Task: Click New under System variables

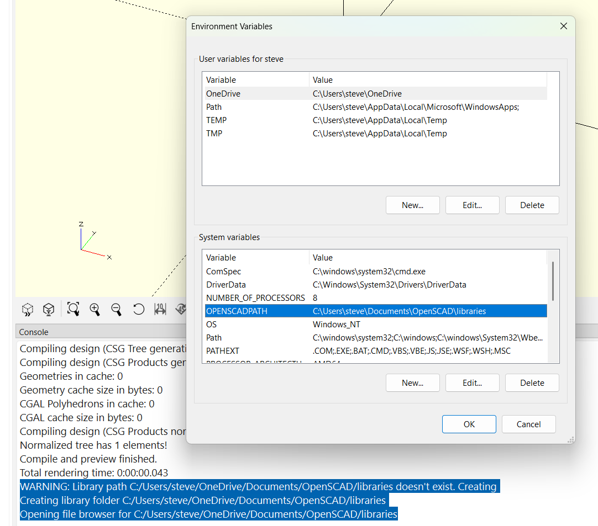Action: [413, 383]
